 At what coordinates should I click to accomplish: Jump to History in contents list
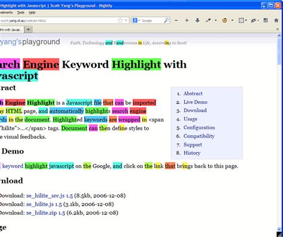(x=192, y=153)
